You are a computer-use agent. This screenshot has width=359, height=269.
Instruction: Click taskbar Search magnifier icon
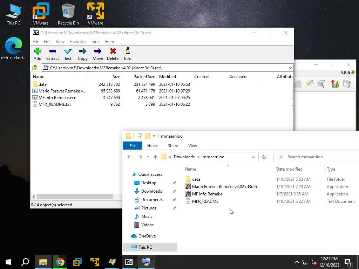click(25, 262)
